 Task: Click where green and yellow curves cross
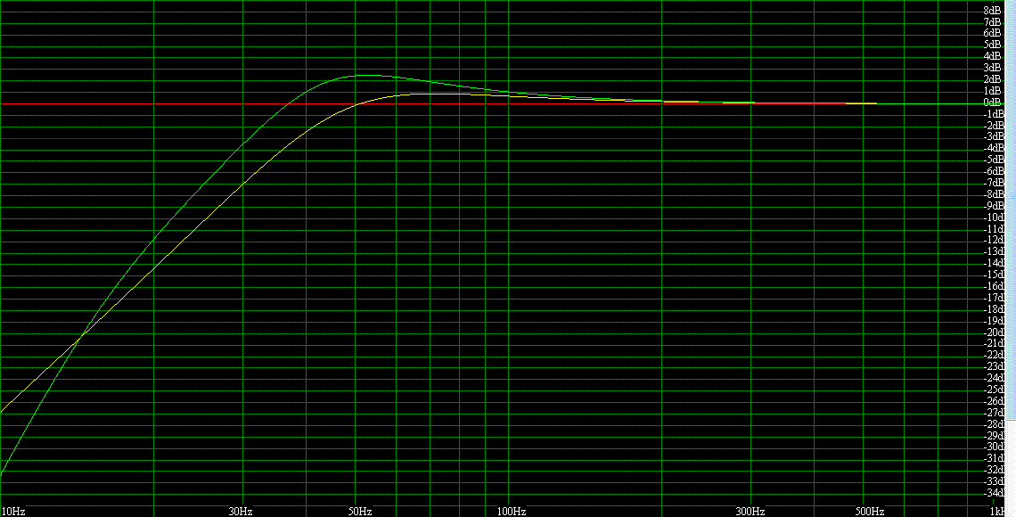pyautogui.click(x=81, y=336)
